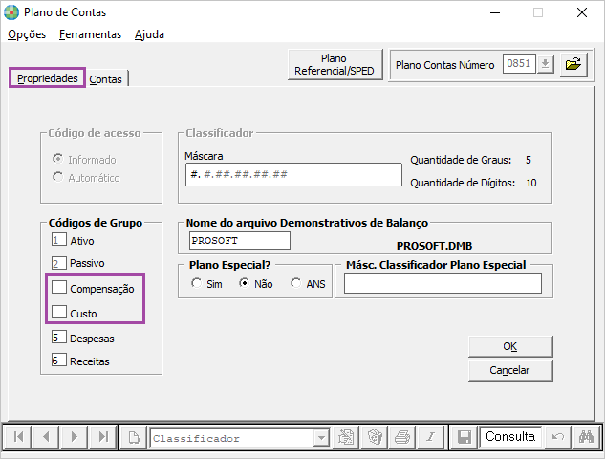The width and height of the screenshot is (605, 459).
Task: Click the Consulta status box
Action: click(510, 437)
